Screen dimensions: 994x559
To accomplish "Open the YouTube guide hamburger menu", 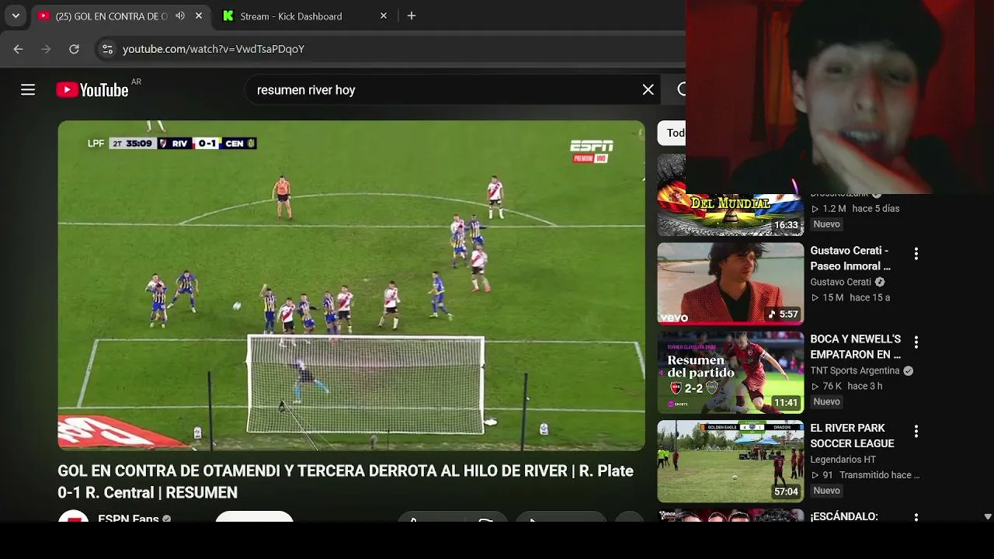I will [28, 90].
